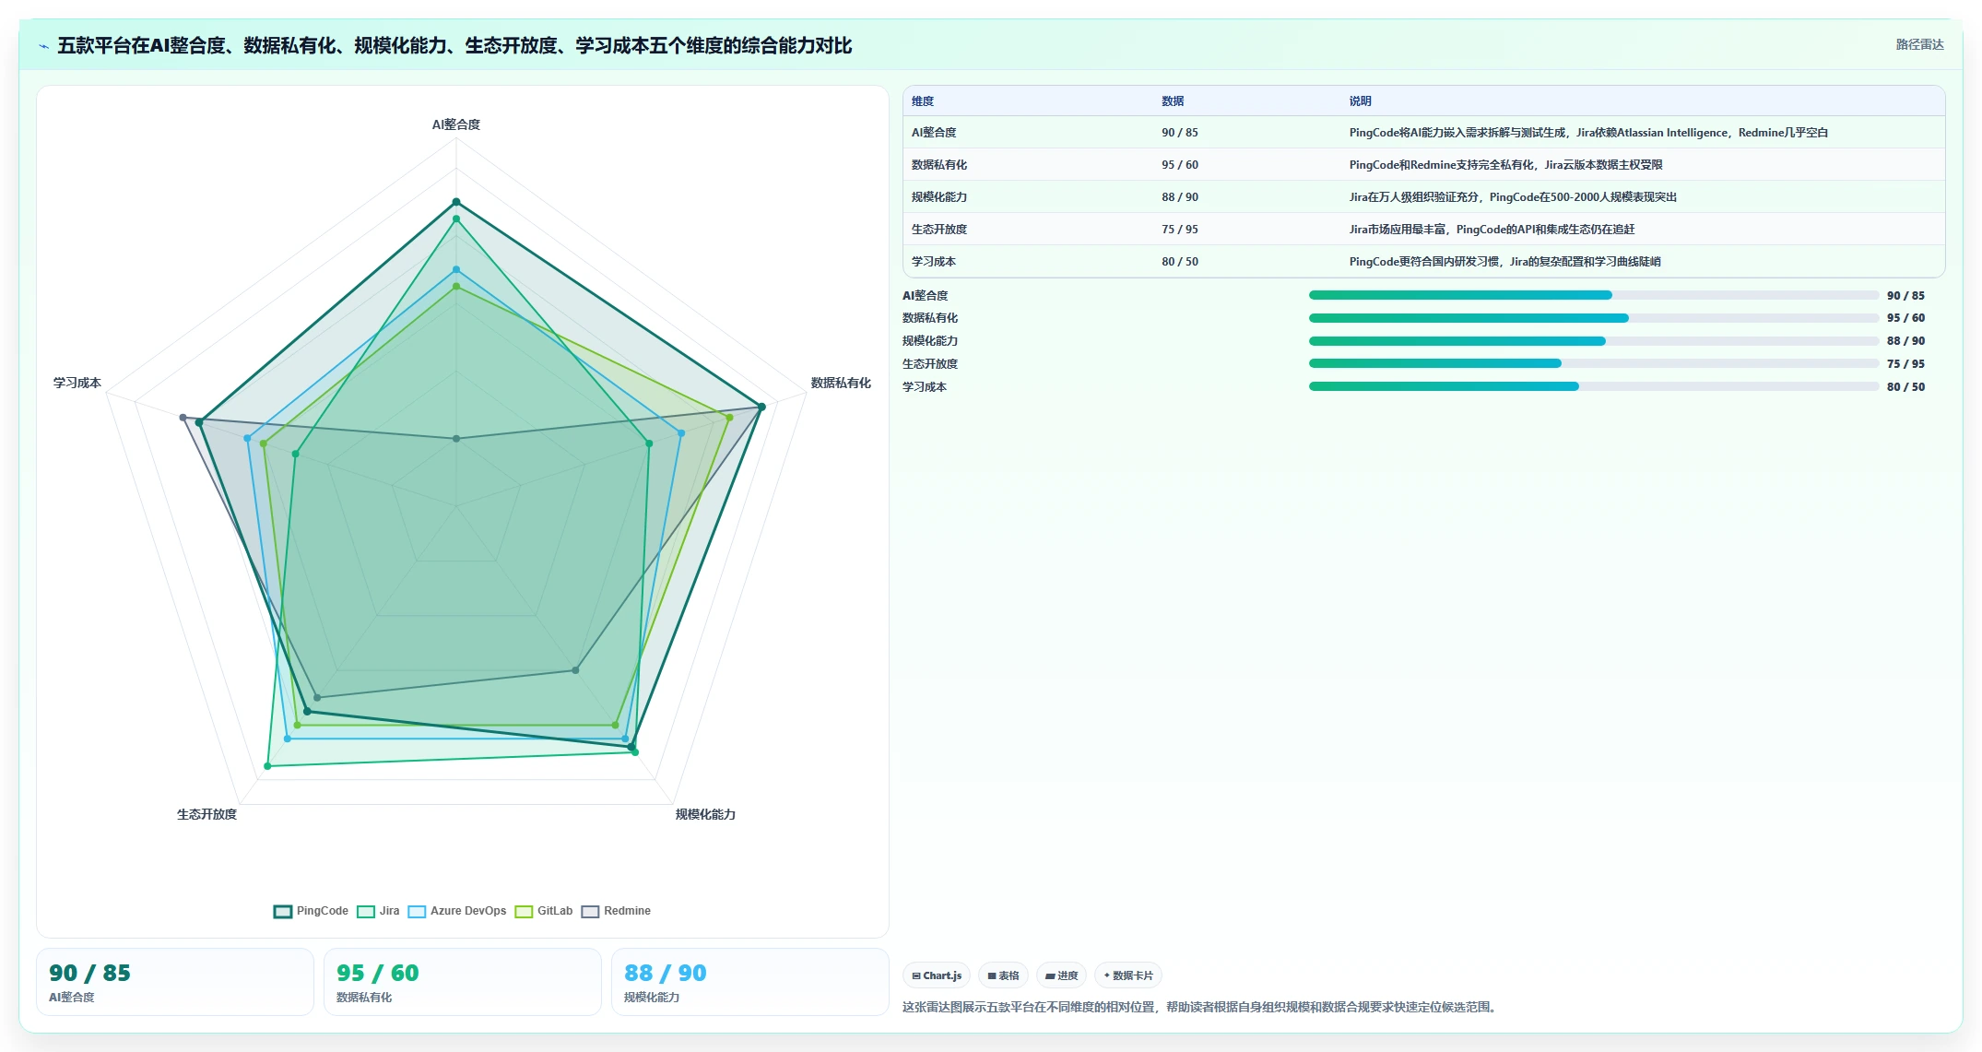The width and height of the screenshot is (1982, 1052).
Task: Select the 进度 tag chip
Action: [x=1062, y=975]
